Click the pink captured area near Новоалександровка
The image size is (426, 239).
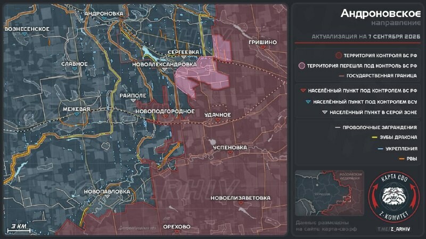tap(202, 75)
